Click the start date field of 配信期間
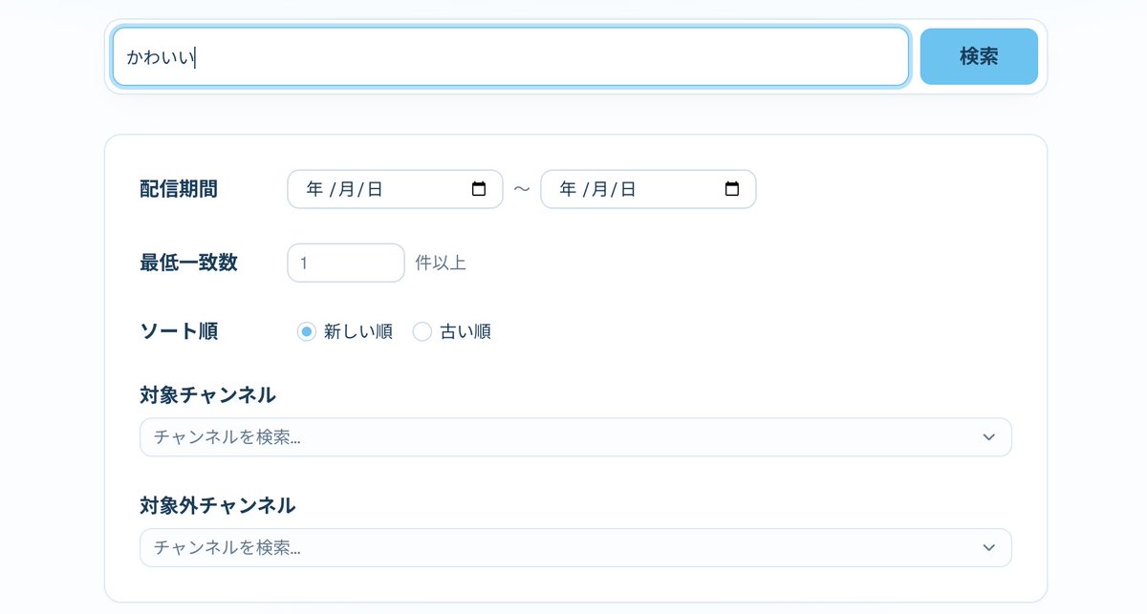The width and height of the screenshot is (1147, 614). [x=395, y=189]
